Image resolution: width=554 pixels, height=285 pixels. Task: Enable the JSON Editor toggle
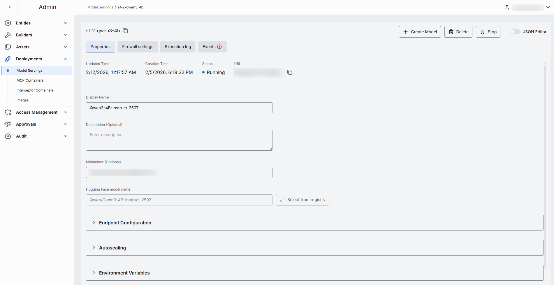click(x=515, y=32)
